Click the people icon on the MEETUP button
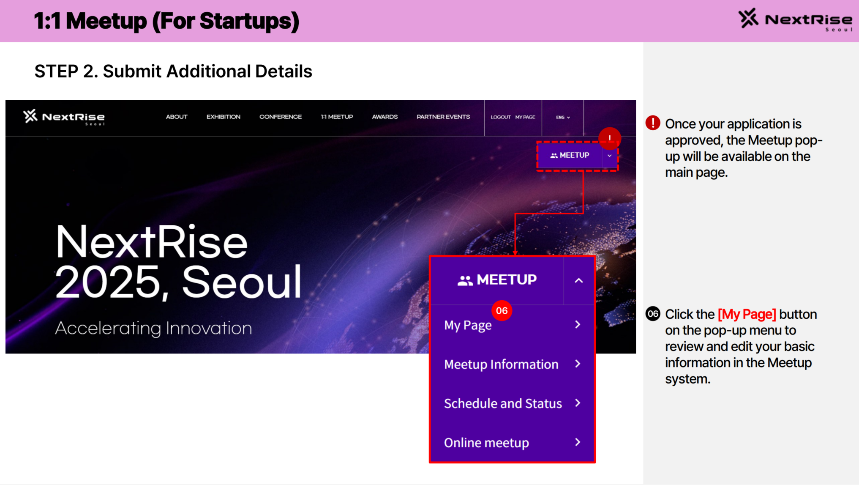This screenshot has width=859, height=485. 554,155
